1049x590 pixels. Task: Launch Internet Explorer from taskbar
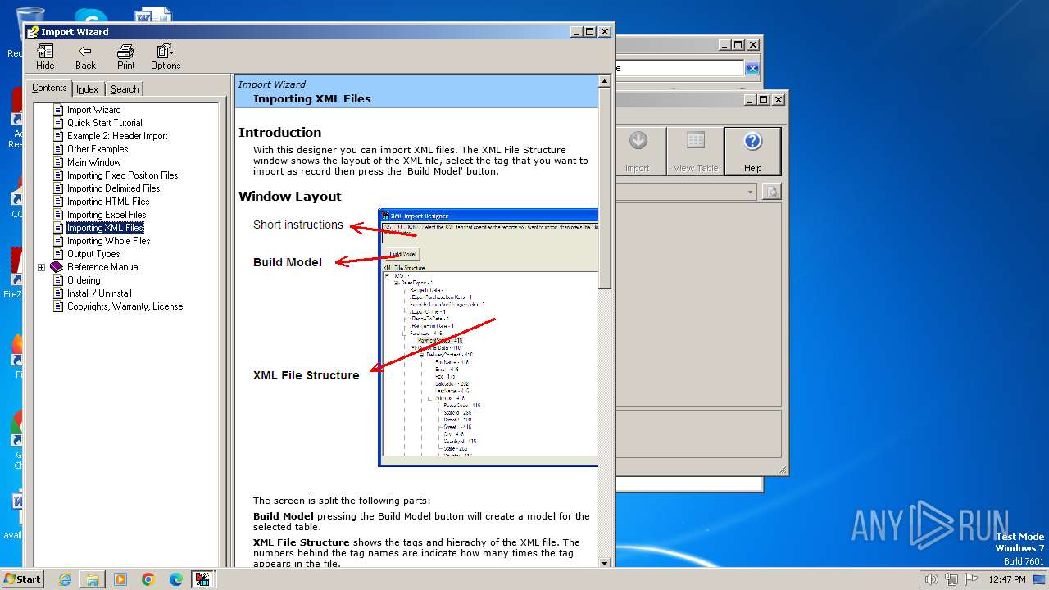65,579
